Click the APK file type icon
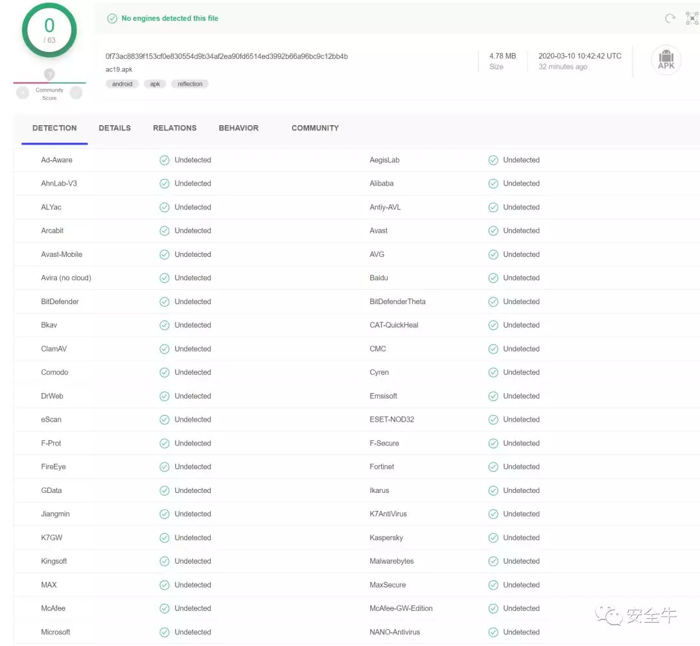 tap(666, 61)
